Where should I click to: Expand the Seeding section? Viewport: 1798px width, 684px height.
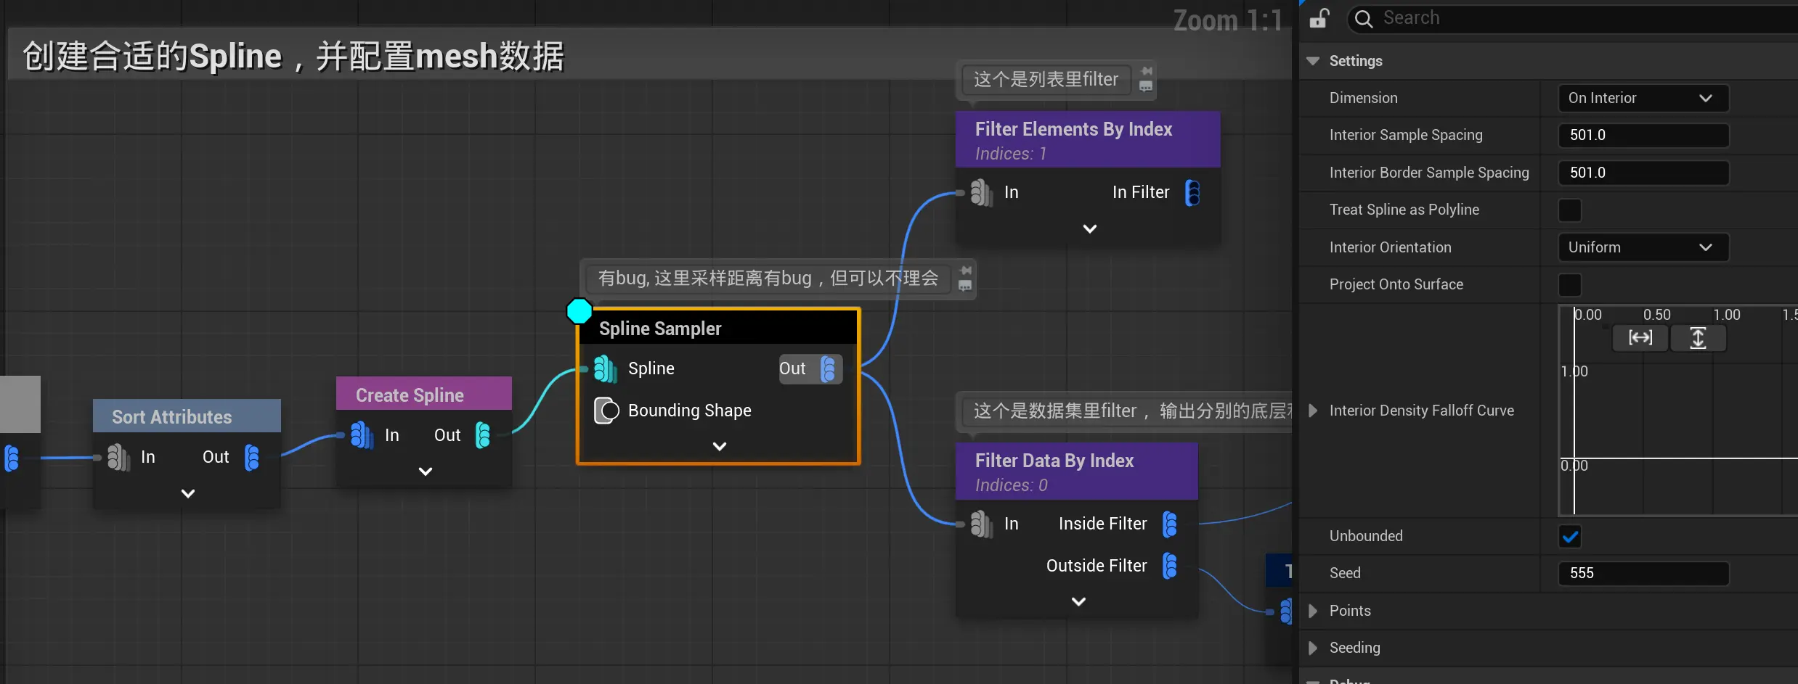click(1313, 648)
